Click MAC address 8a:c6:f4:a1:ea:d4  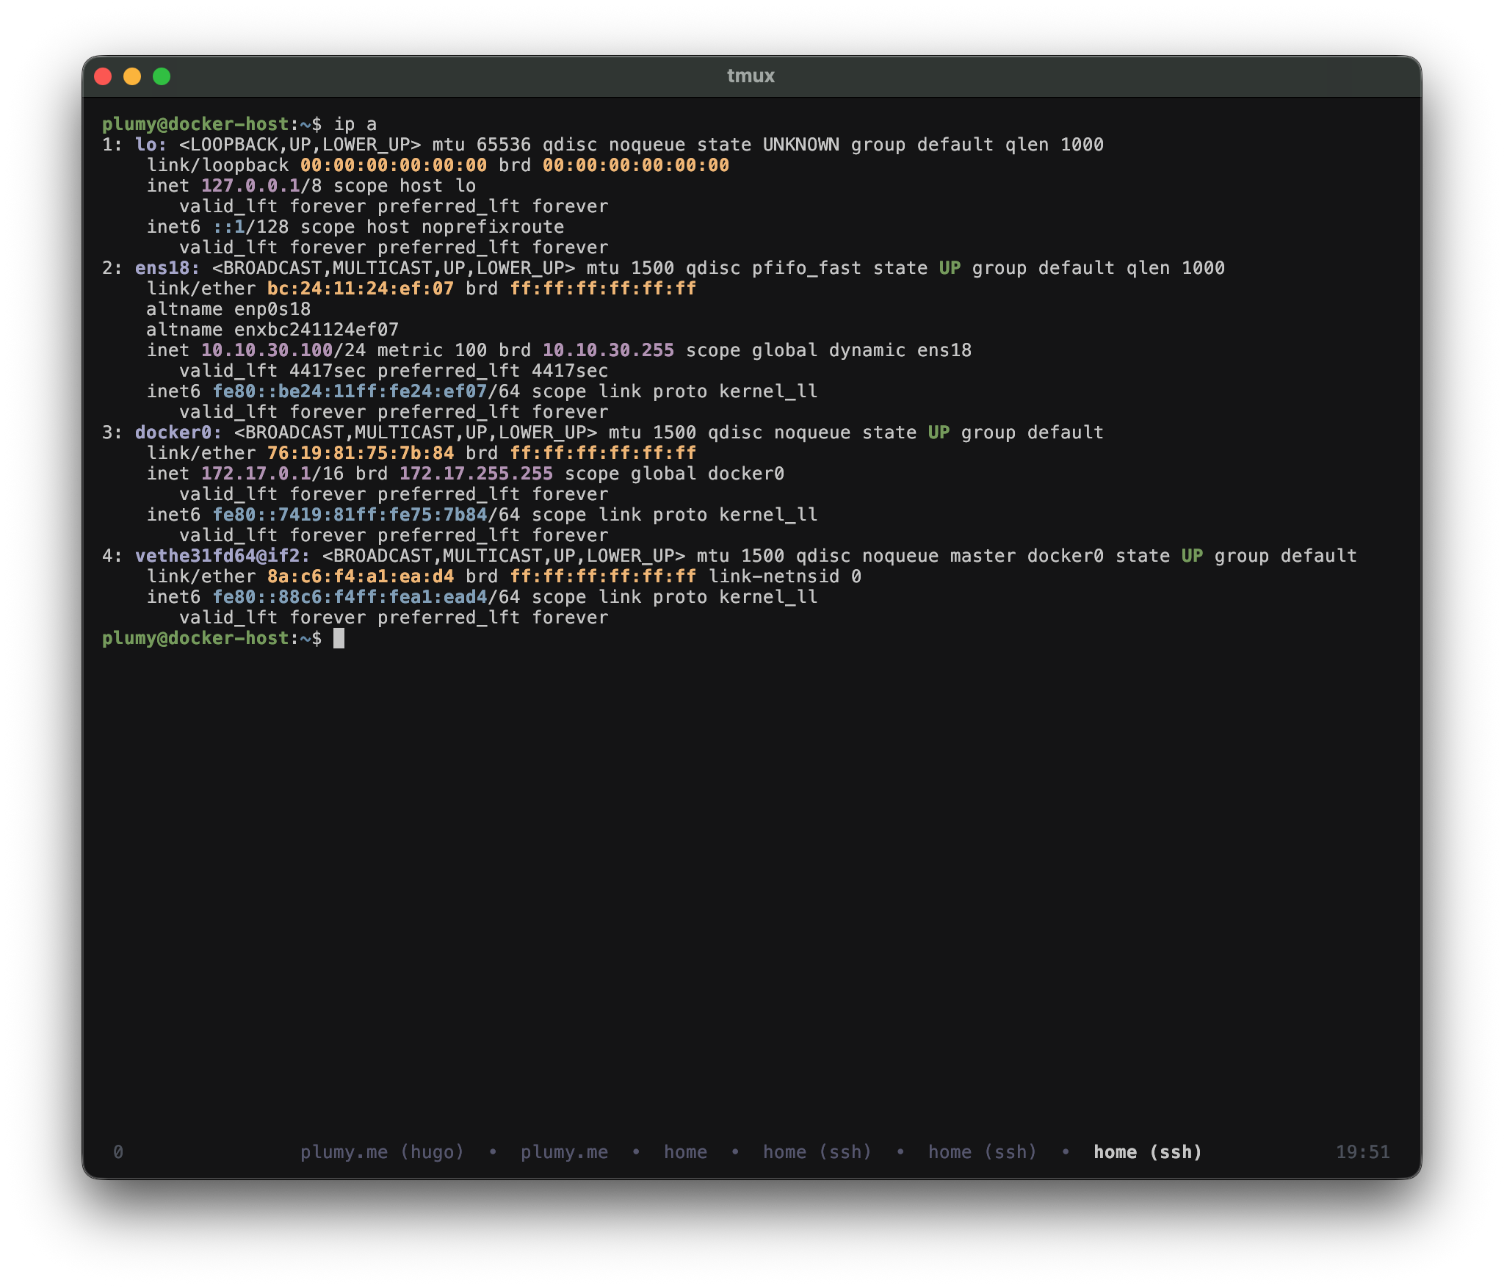tap(361, 576)
